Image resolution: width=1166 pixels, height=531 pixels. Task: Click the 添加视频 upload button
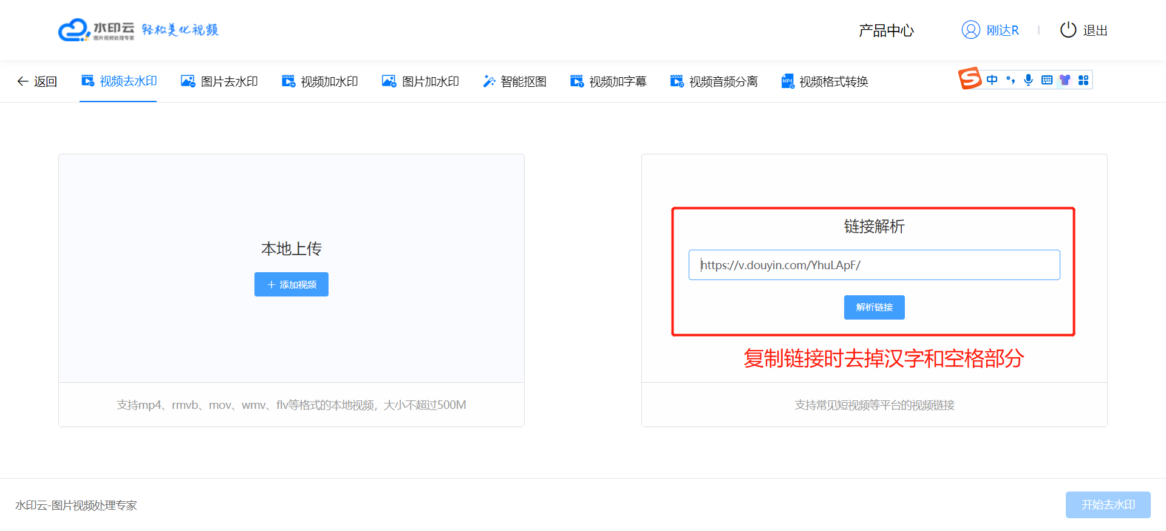(x=291, y=284)
